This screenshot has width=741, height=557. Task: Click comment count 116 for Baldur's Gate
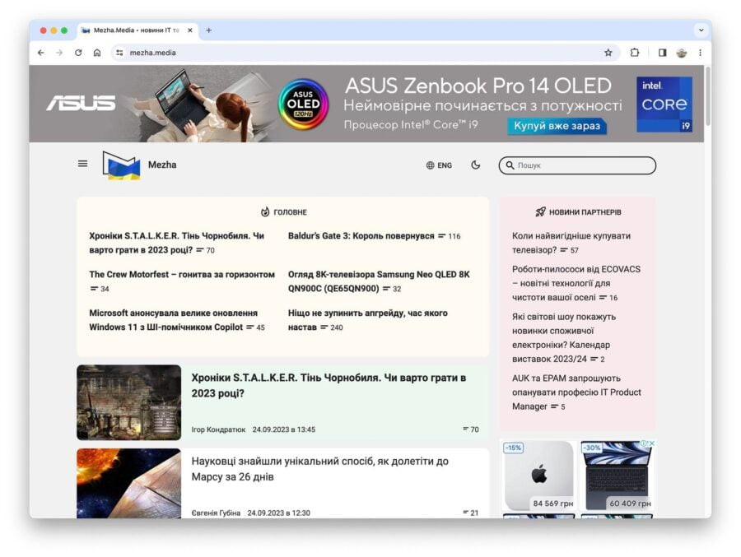coord(450,236)
